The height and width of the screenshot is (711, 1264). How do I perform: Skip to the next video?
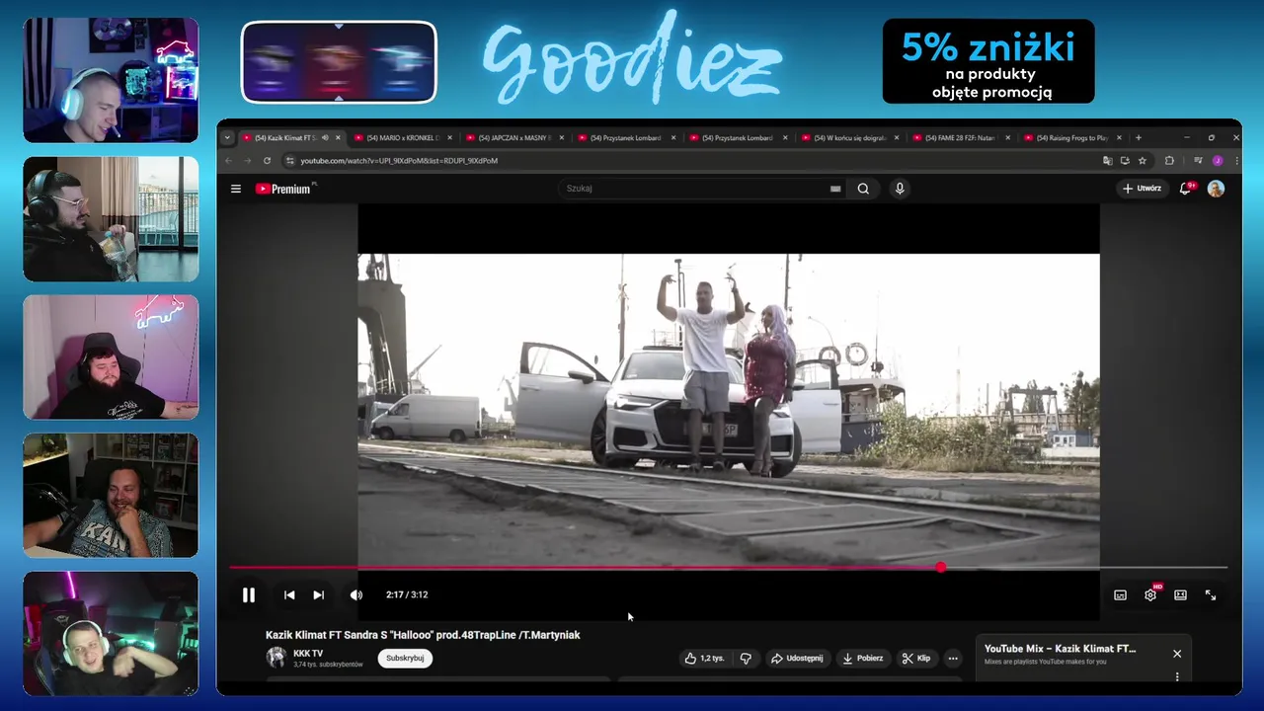click(x=318, y=595)
